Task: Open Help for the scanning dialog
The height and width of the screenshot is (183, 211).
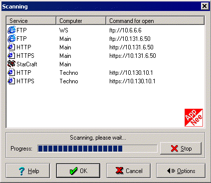Action: point(28,171)
